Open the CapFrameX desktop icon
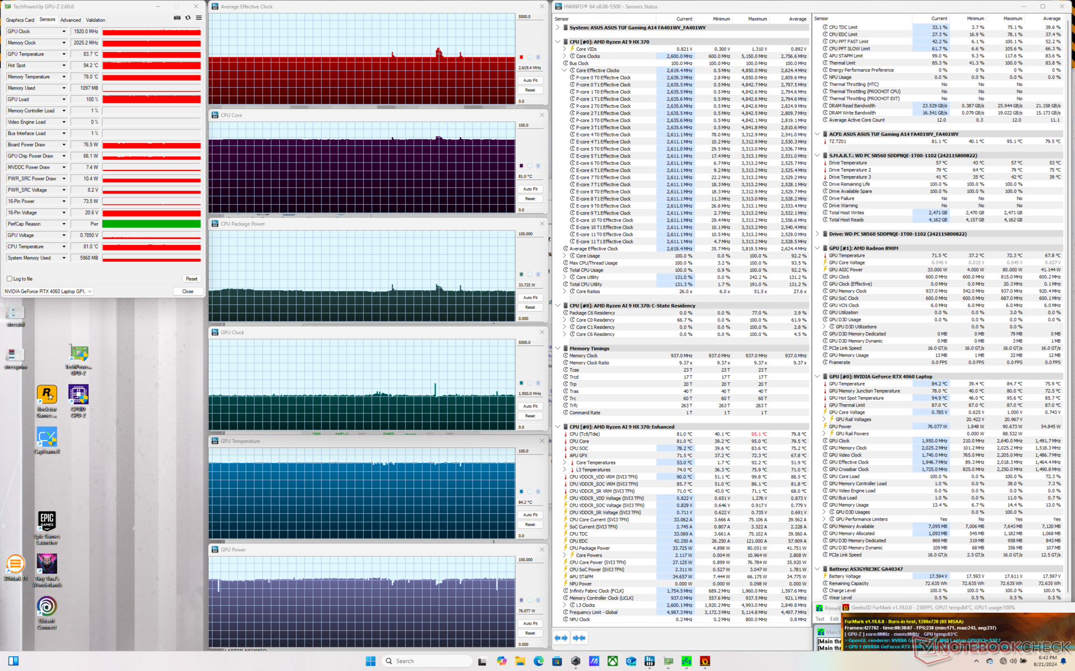Screen dimensions: 1075x671 47,441
